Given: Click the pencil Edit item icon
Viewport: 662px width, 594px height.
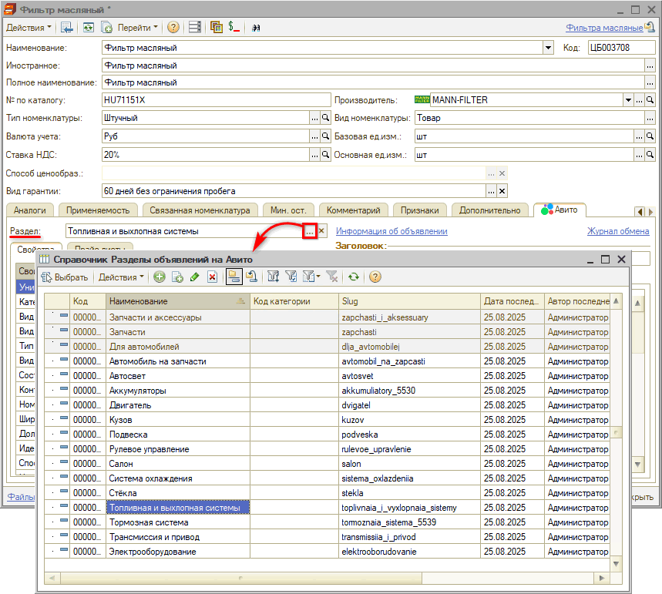Looking at the screenshot, I should [194, 277].
